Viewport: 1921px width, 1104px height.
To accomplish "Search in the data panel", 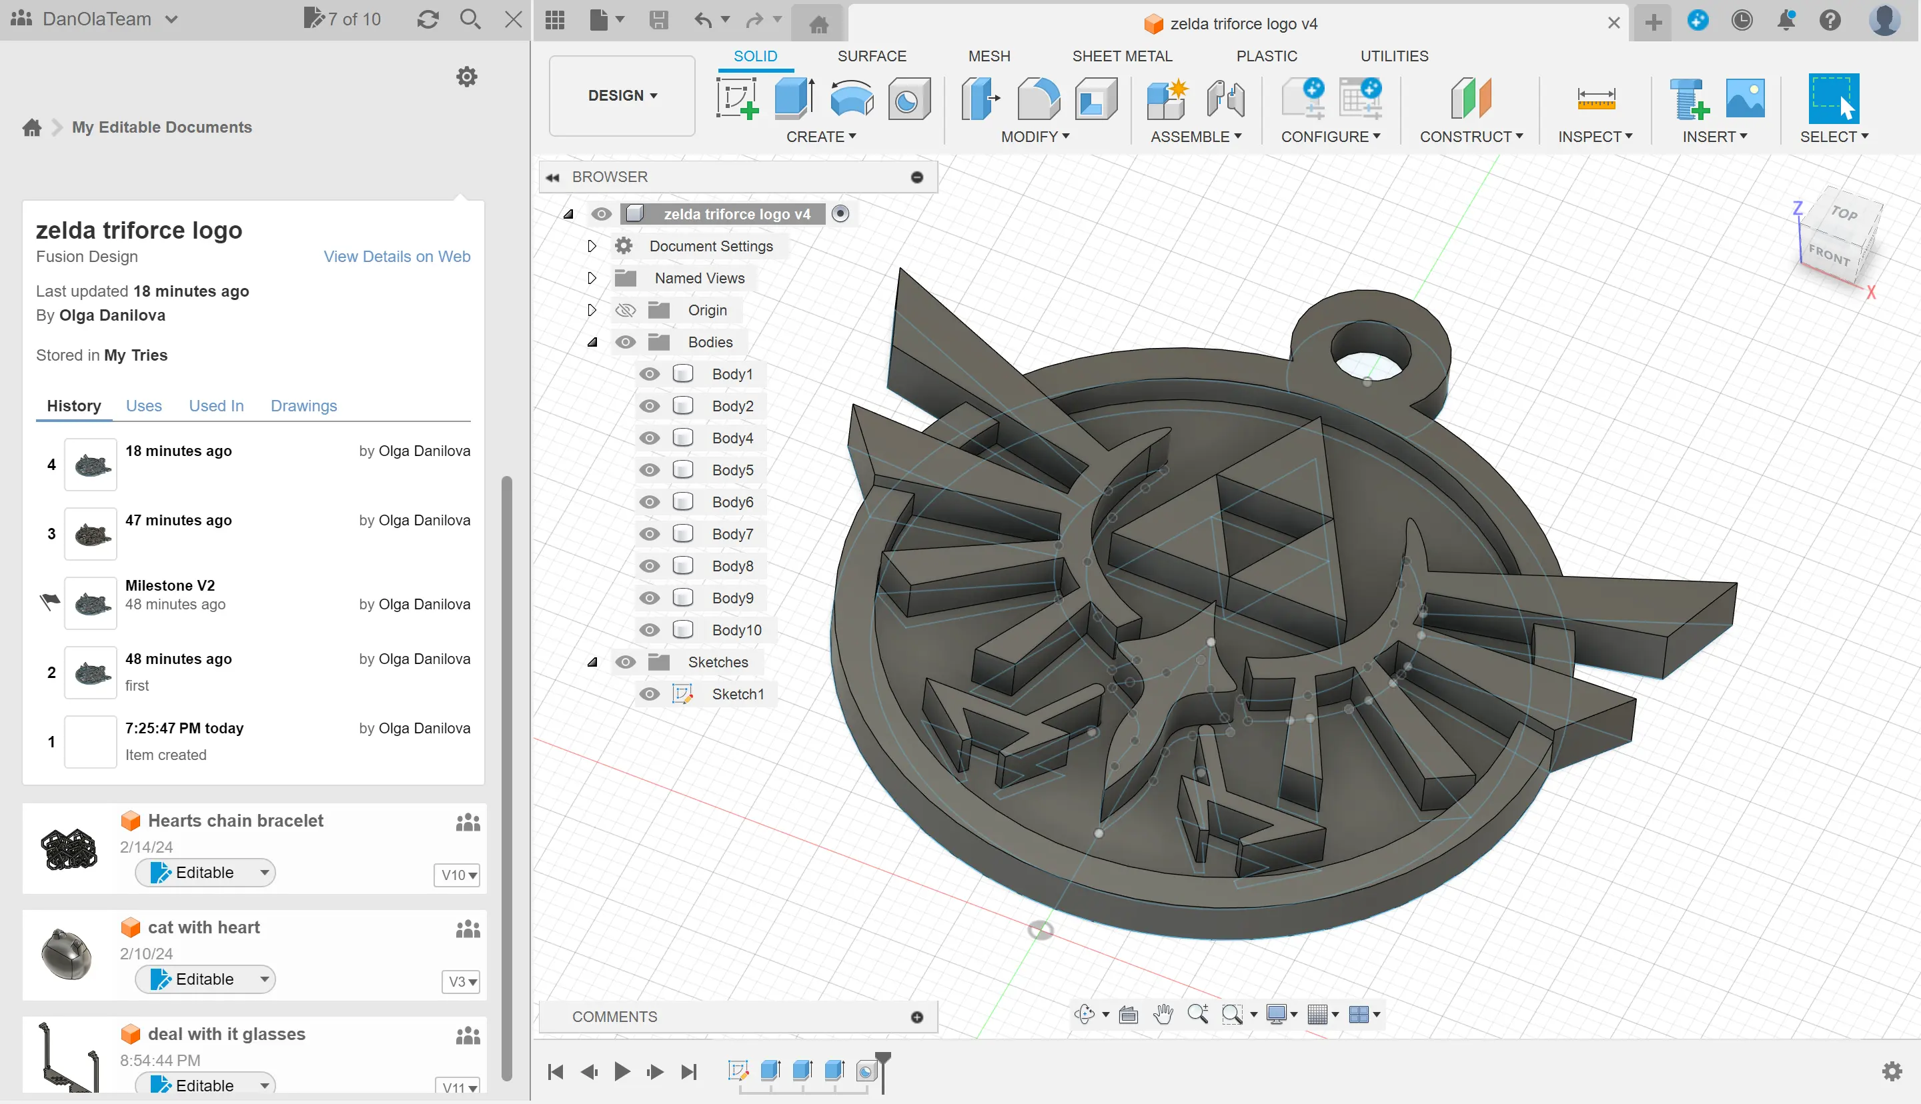I will click(470, 20).
